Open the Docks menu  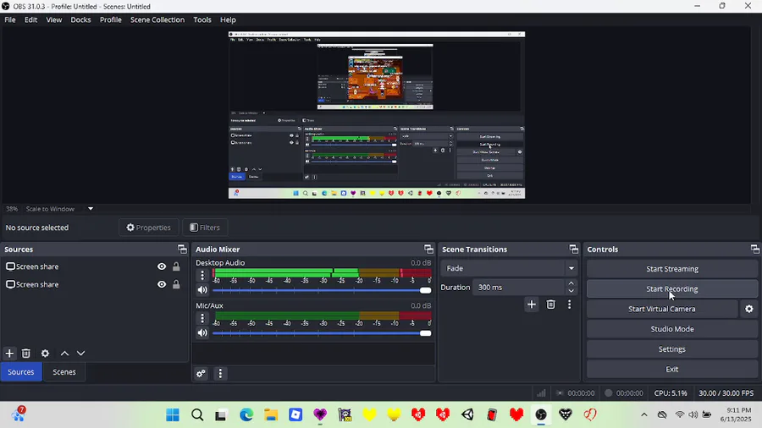click(x=80, y=20)
